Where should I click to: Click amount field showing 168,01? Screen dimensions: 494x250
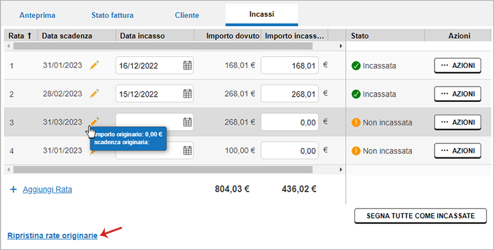290,65
